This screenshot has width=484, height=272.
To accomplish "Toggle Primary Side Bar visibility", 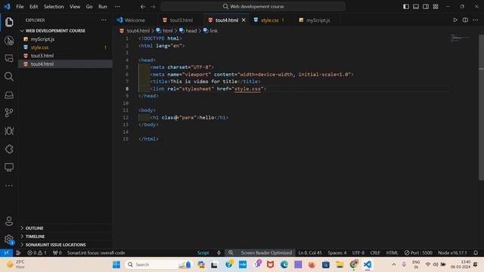I will tap(406, 7).
